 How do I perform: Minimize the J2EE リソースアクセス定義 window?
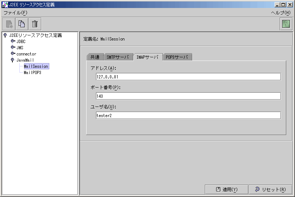click(277, 5)
